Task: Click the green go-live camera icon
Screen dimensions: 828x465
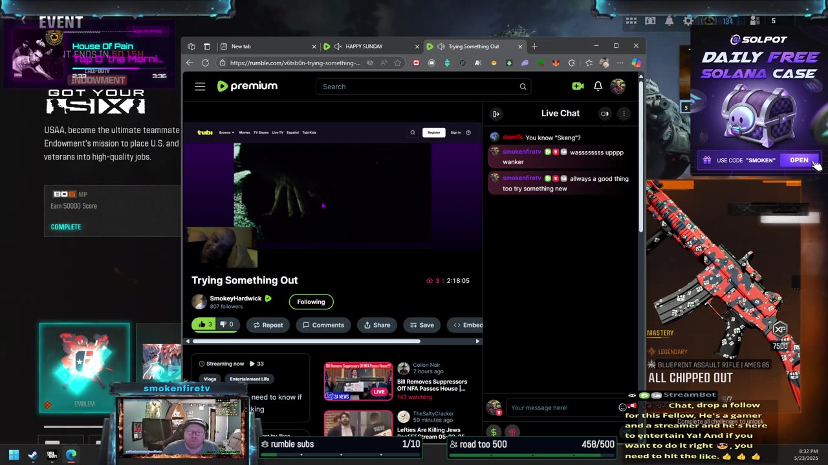Action: pyautogui.click(x=578, y=86)
